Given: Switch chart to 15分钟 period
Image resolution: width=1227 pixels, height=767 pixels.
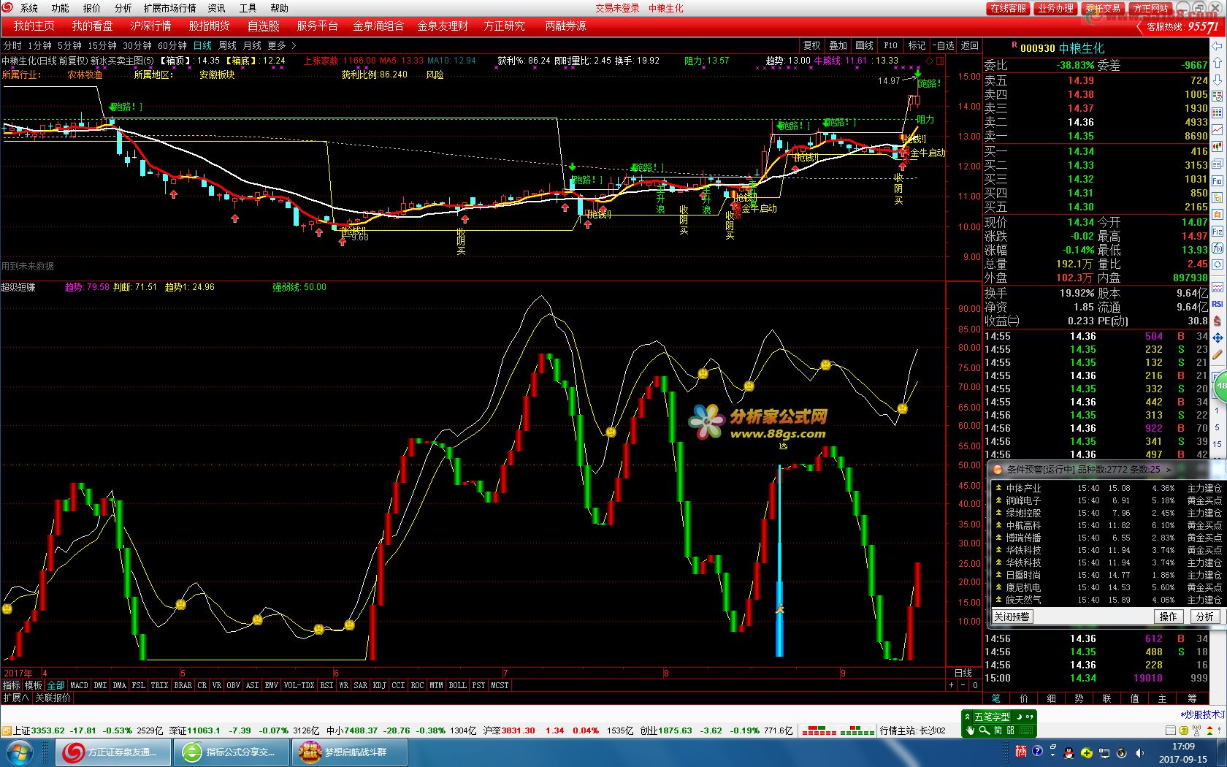Looking at the screenshot, I should click(x=102, y=45).
